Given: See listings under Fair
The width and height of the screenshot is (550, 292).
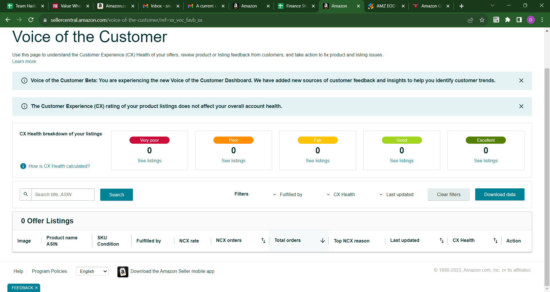Looking at the screenshot, I should (x=318, y=161).
